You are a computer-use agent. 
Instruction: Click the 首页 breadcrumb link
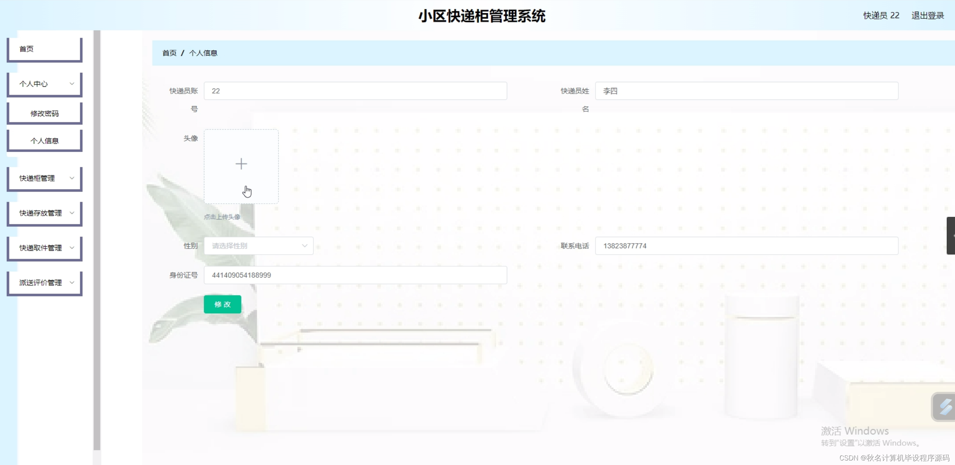[x=169, y=53]
